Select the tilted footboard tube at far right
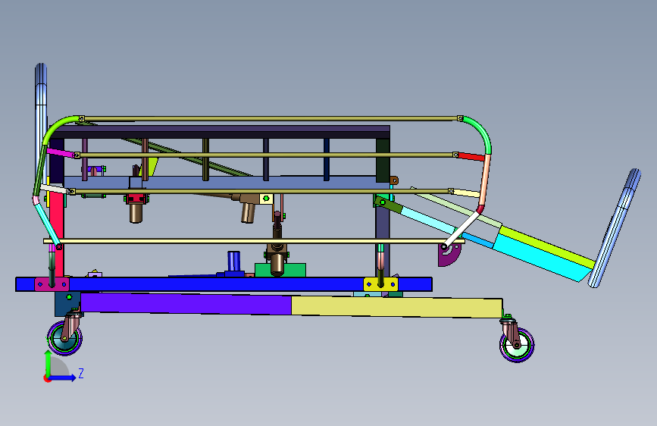The height and width of the screenshot is (426, 657). 615,228
